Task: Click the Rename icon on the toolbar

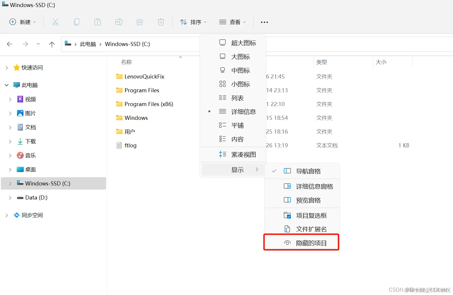Action: 118,22
